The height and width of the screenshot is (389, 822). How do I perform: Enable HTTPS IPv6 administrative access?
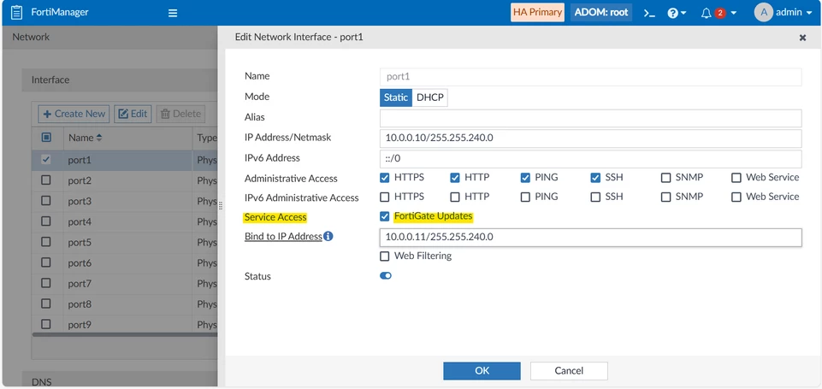pyautogui.click(x=385, y=197)
